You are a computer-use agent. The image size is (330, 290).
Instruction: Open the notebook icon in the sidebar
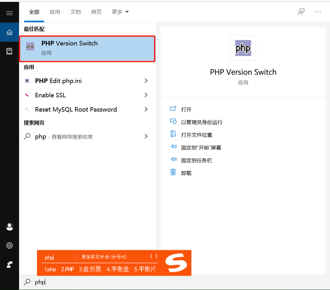pyautogui.click(x=10, y=51)
